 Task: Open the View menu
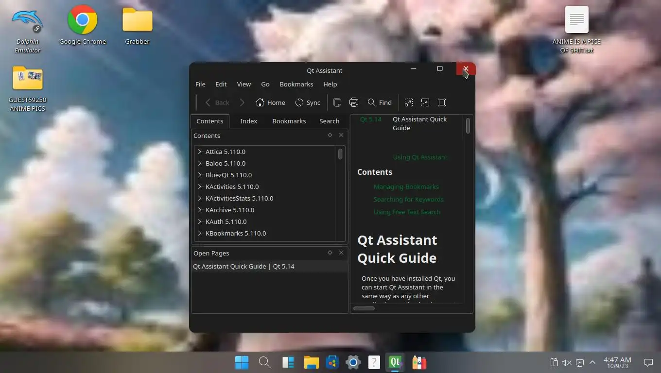(244, 84)
